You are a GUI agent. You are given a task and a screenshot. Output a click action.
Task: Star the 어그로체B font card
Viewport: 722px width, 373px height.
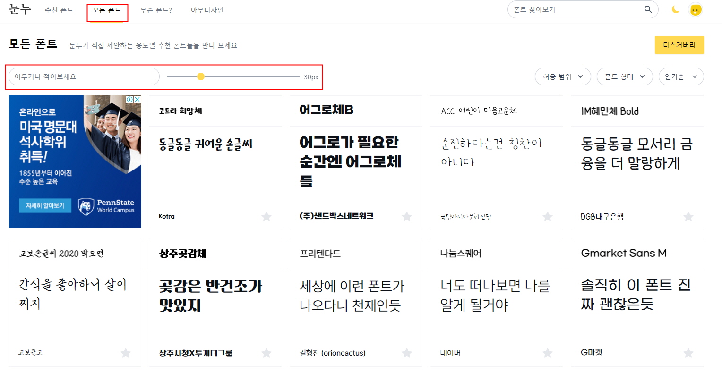[407, 216]
